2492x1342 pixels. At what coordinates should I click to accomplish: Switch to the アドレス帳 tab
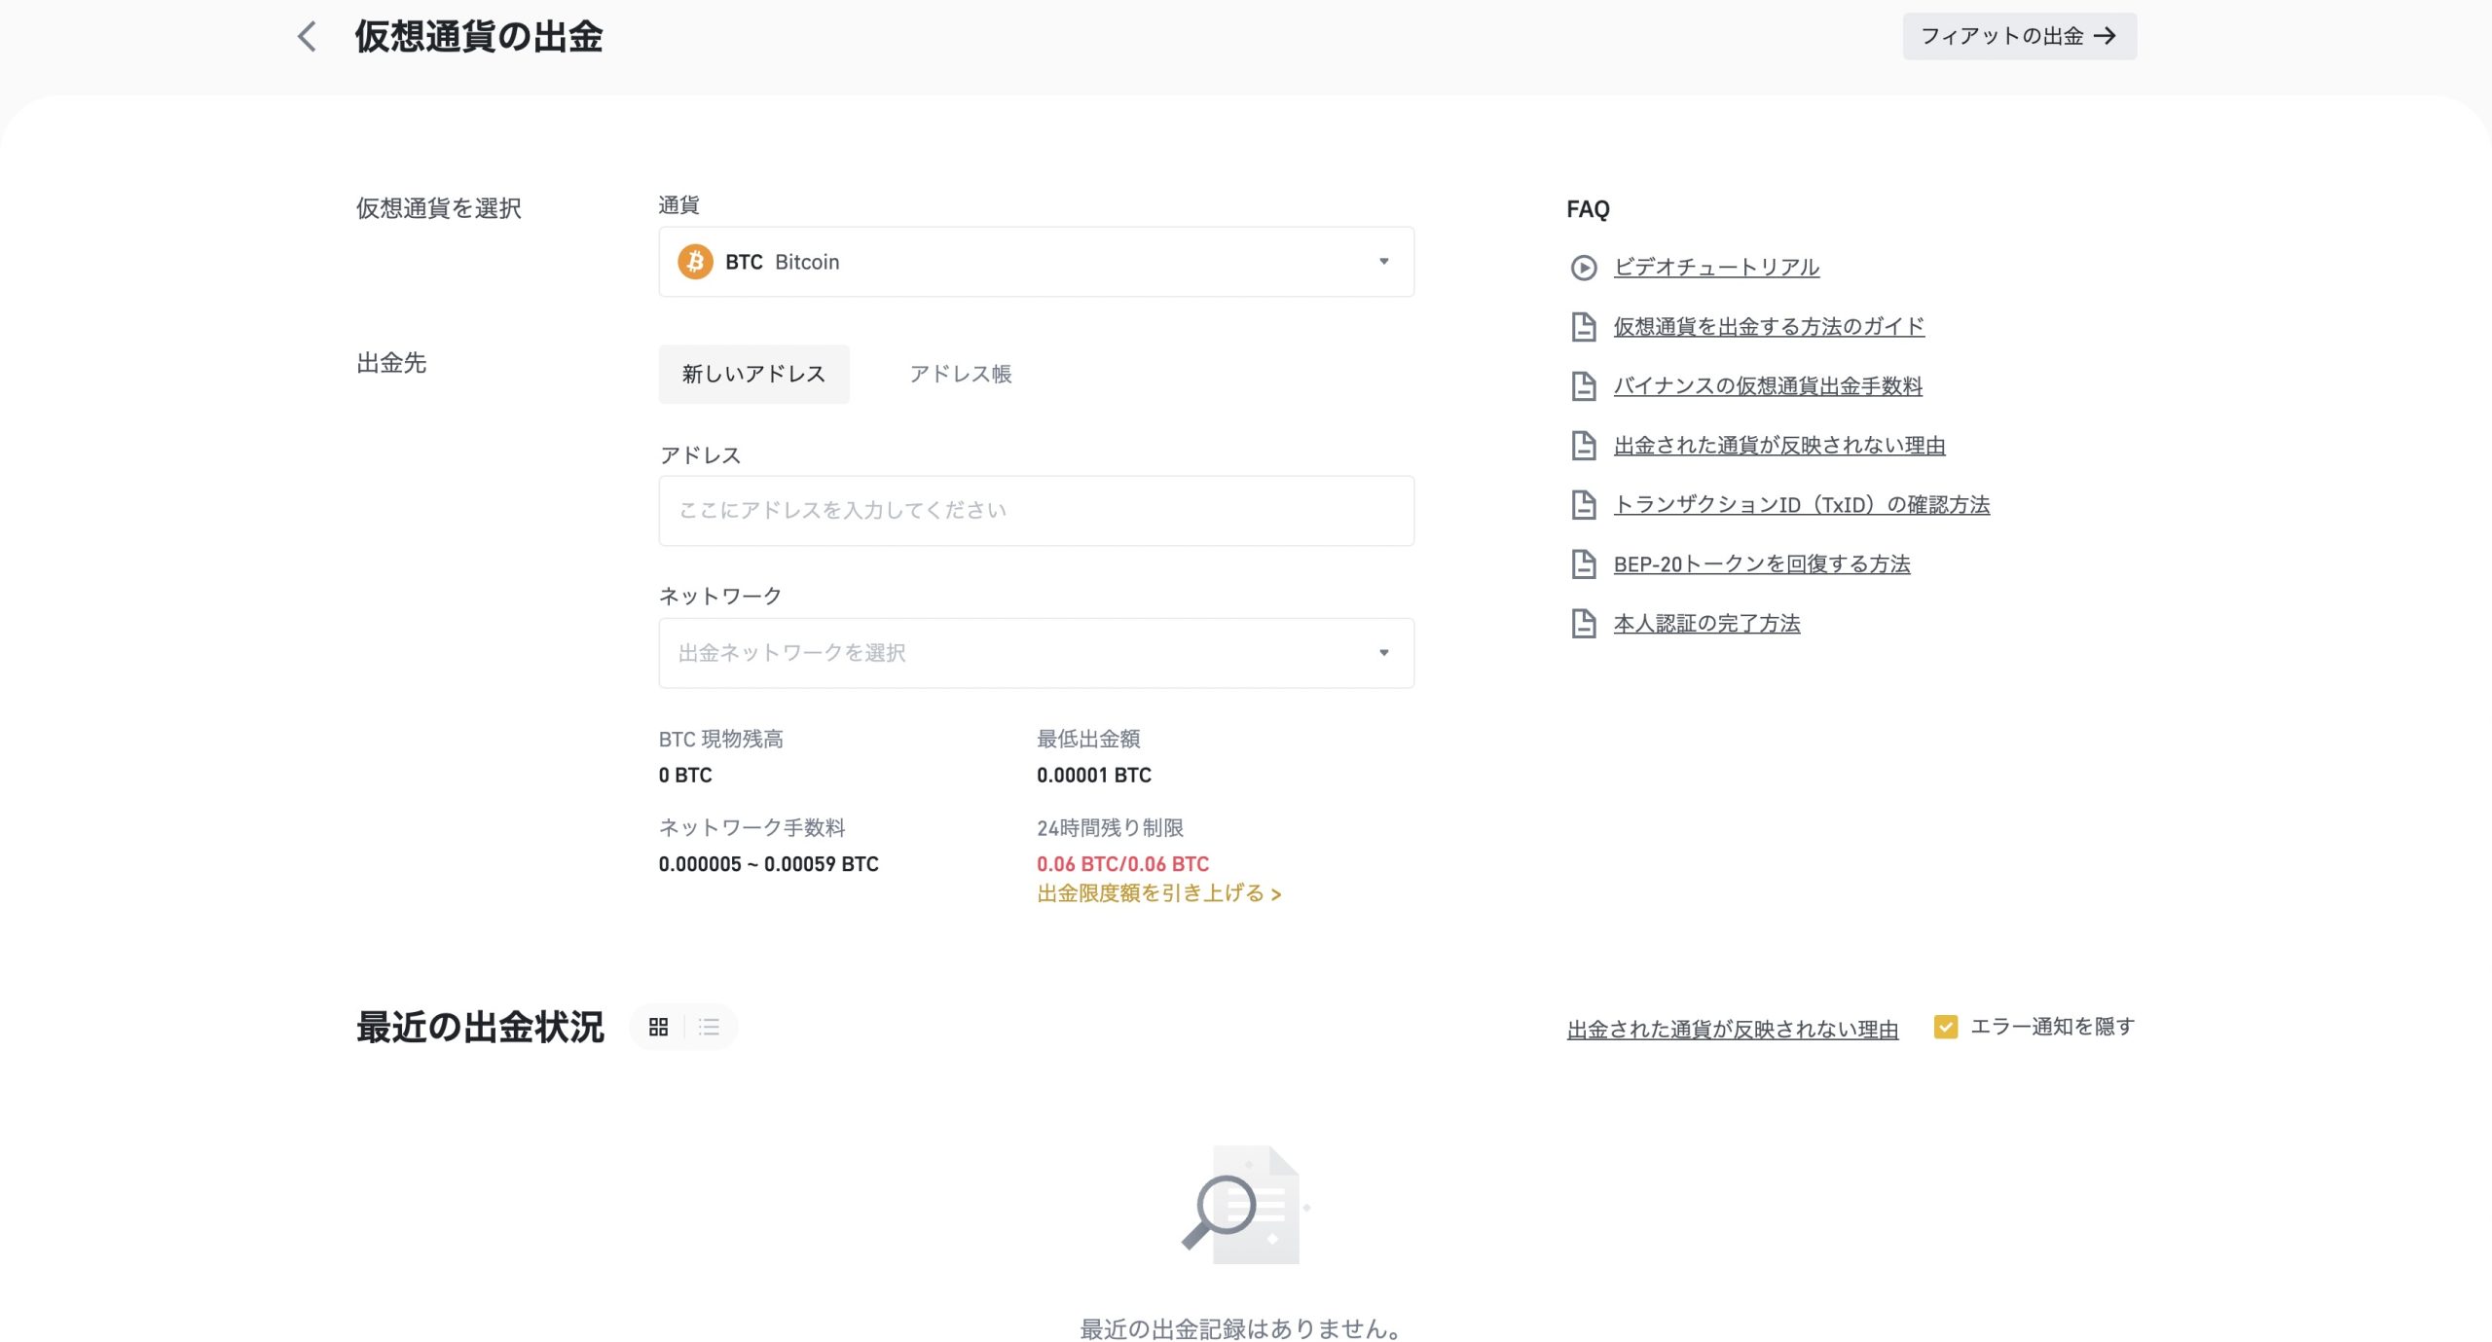click(x=961, y=374)
